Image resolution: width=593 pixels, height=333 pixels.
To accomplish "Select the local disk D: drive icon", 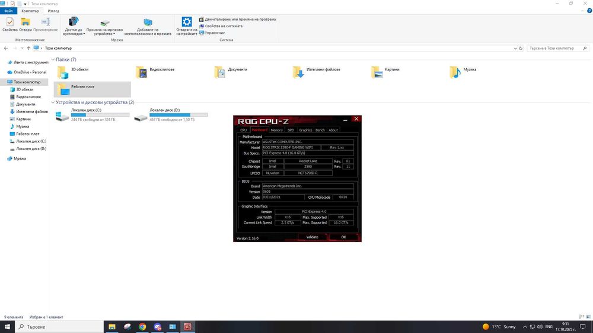I will tap(141, 118).
